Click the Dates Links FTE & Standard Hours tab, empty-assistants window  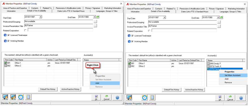pos(71,11)
